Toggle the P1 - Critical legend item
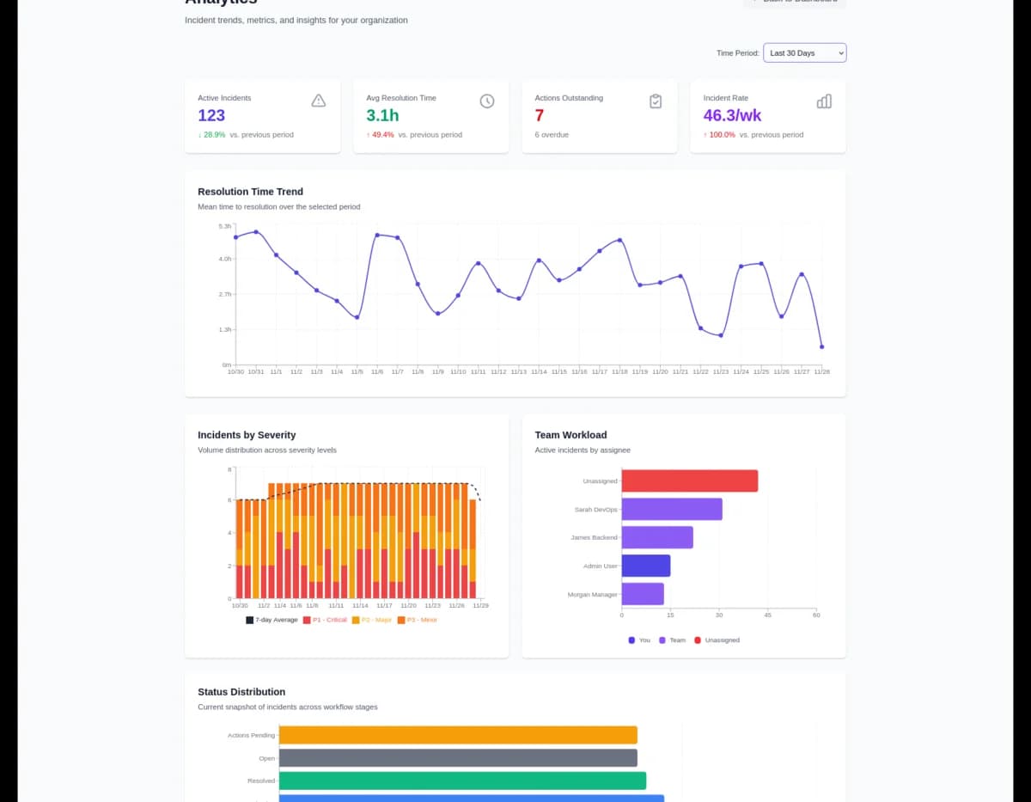This screenshot has width=1031, height=802. click(326, 619)
